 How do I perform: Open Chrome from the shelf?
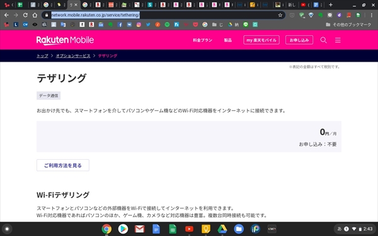click(106, 229)
